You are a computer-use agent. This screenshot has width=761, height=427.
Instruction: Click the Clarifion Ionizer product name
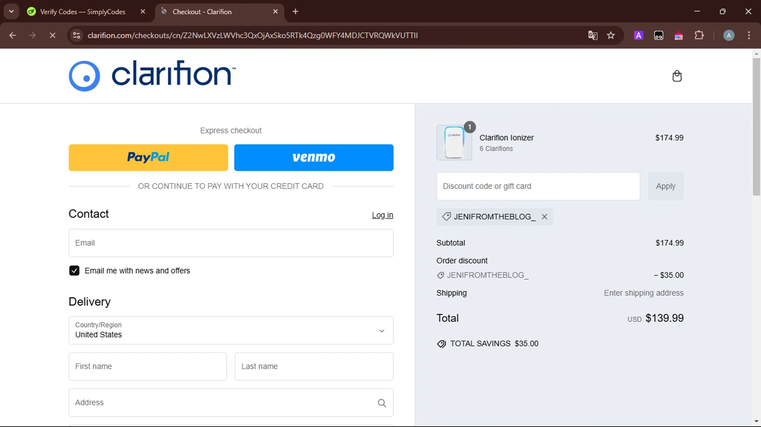pyautogui.click(x=506, y=138)
